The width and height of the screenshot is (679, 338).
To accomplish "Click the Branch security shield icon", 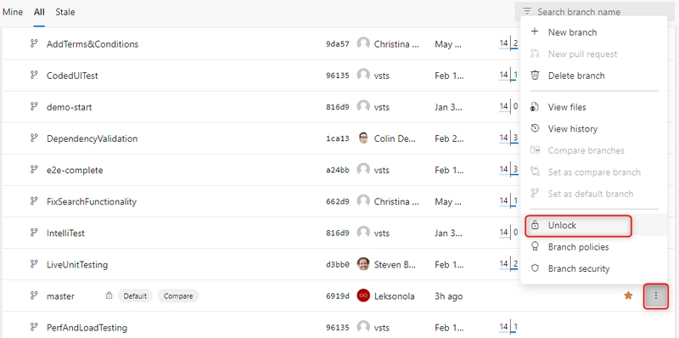I will [x=536, y=268].
